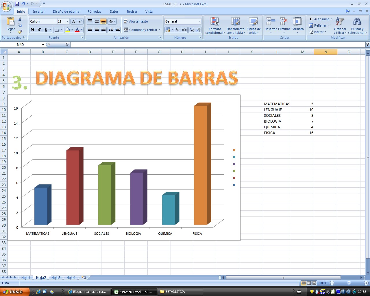The width and height of the screenshot is (370, 296).
Task: Cut selection with the scissors icon
Action: click(20, 19)
